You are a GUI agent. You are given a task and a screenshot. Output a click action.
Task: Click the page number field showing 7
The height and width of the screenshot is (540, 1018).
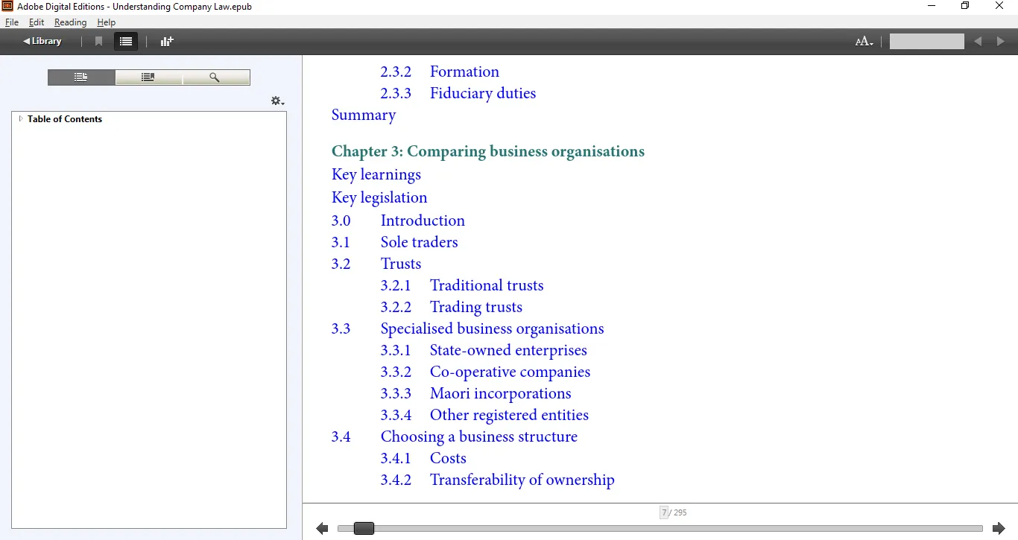(664, 512)
